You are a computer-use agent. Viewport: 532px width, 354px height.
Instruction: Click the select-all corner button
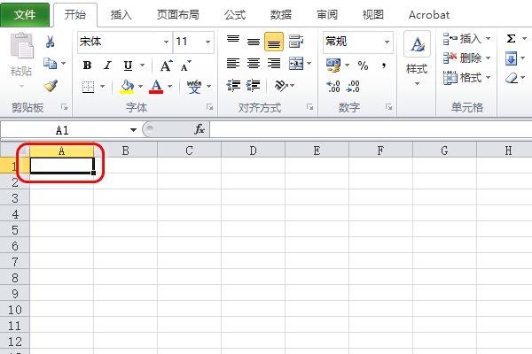[x=14, y=150]
